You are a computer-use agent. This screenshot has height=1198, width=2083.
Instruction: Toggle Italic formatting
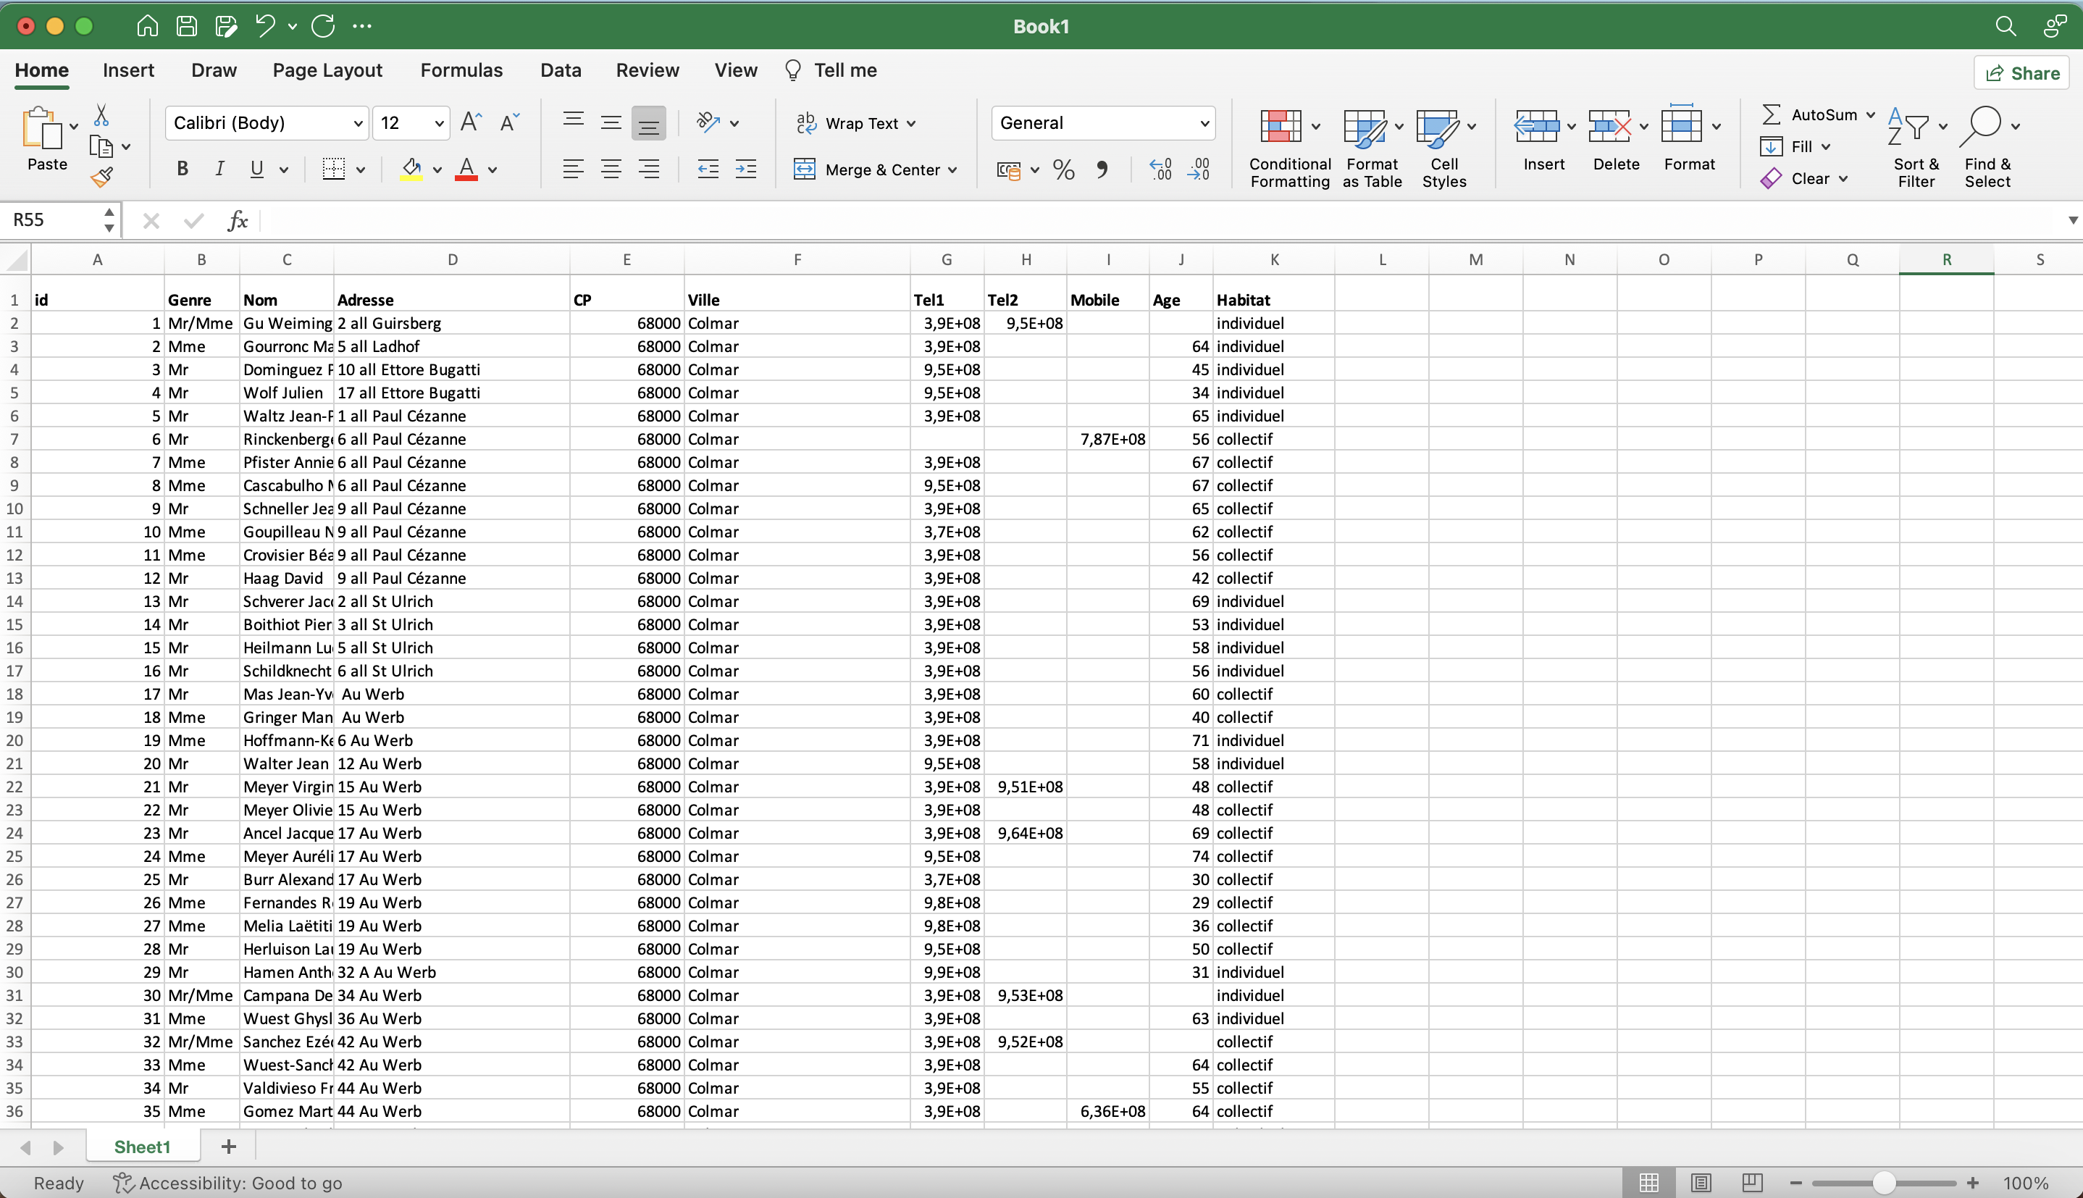[219, 169]
